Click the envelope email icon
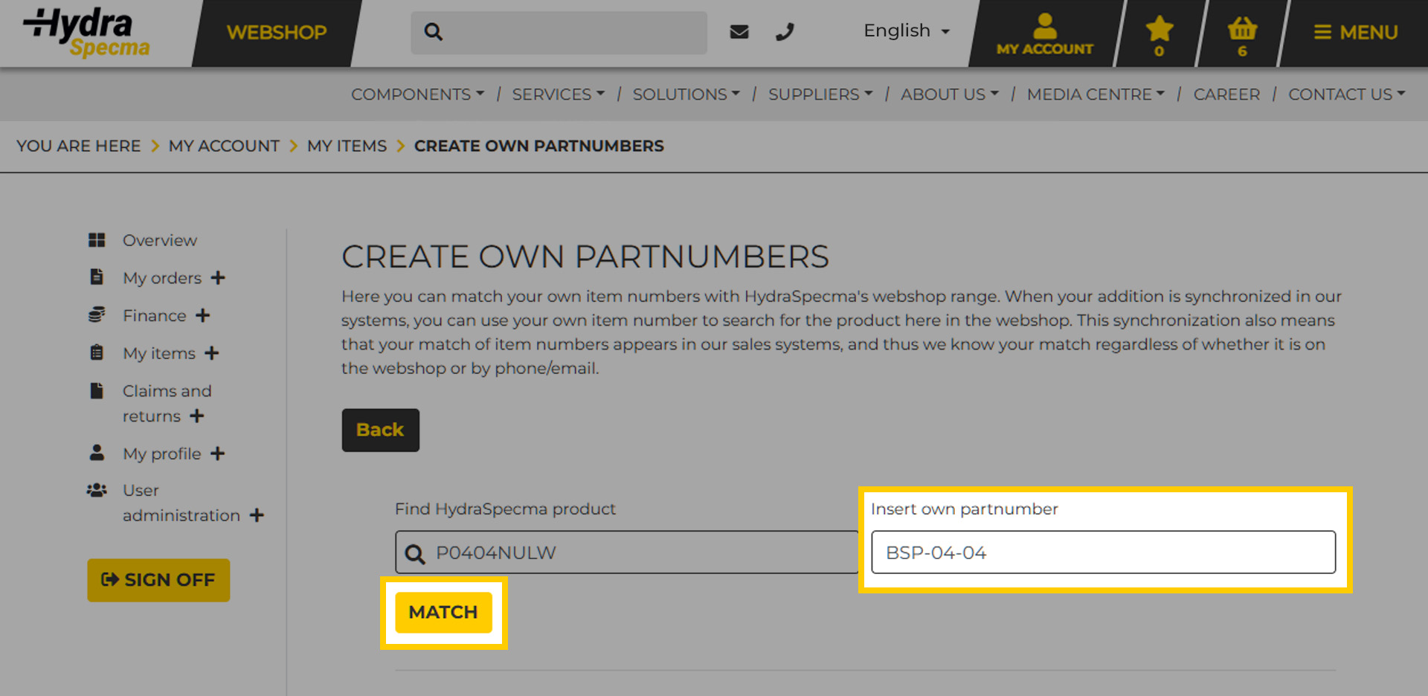The height and width of the screenshot is (696, 1428). tap(739, 32)
